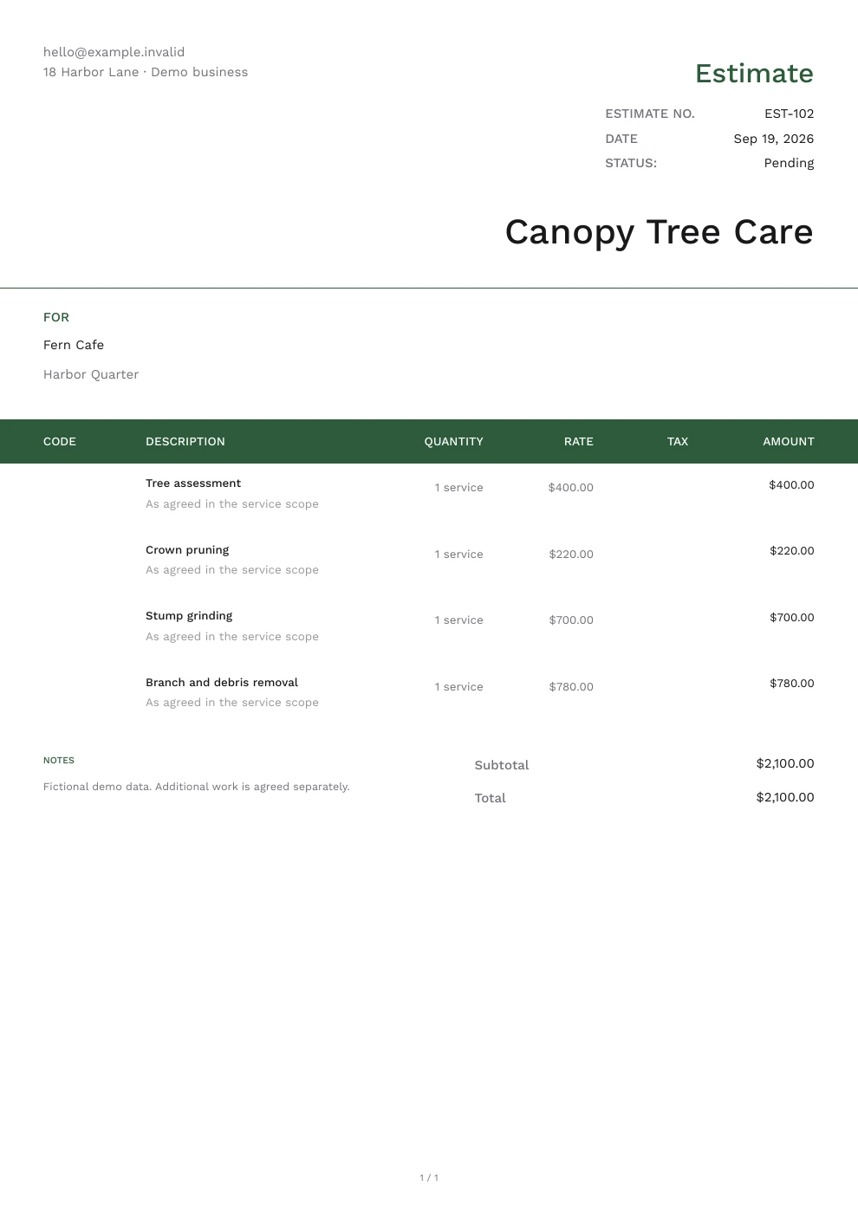Click the 'CODE' column header
The height and width of the screenshot is (1213, 858).
pyautogui.click(x=60, y=442)
